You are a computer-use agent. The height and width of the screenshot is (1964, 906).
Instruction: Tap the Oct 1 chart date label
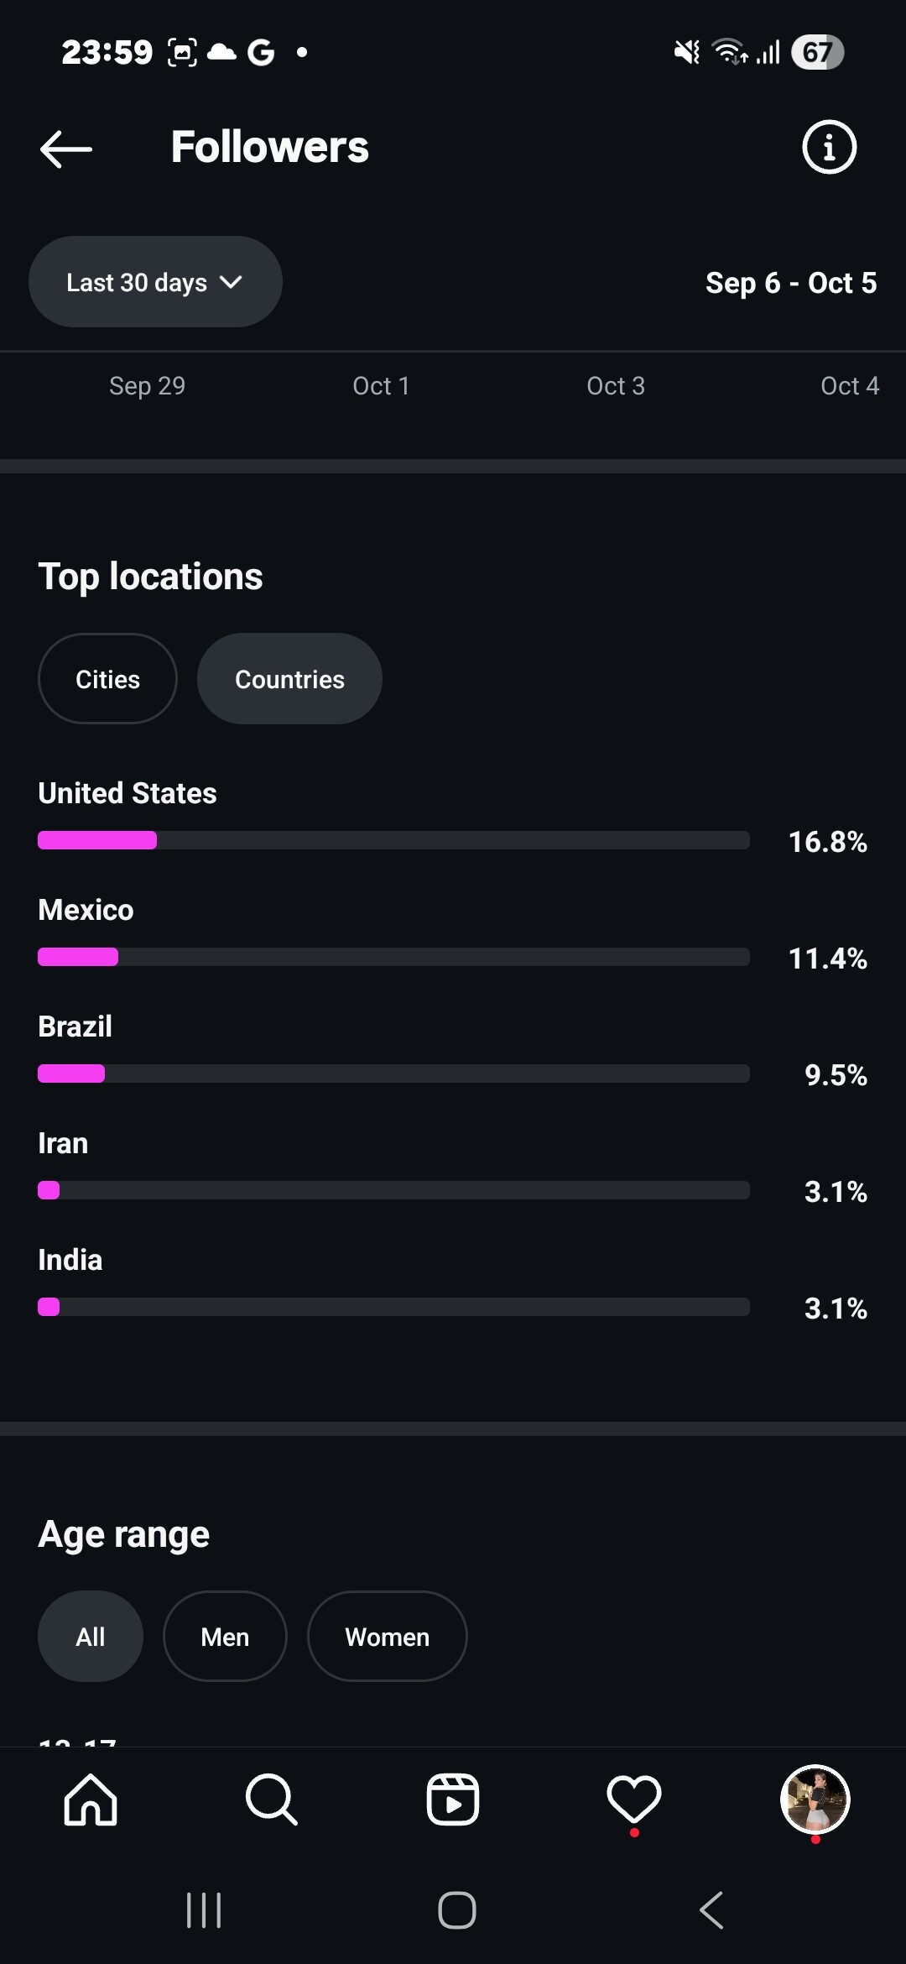381,386
